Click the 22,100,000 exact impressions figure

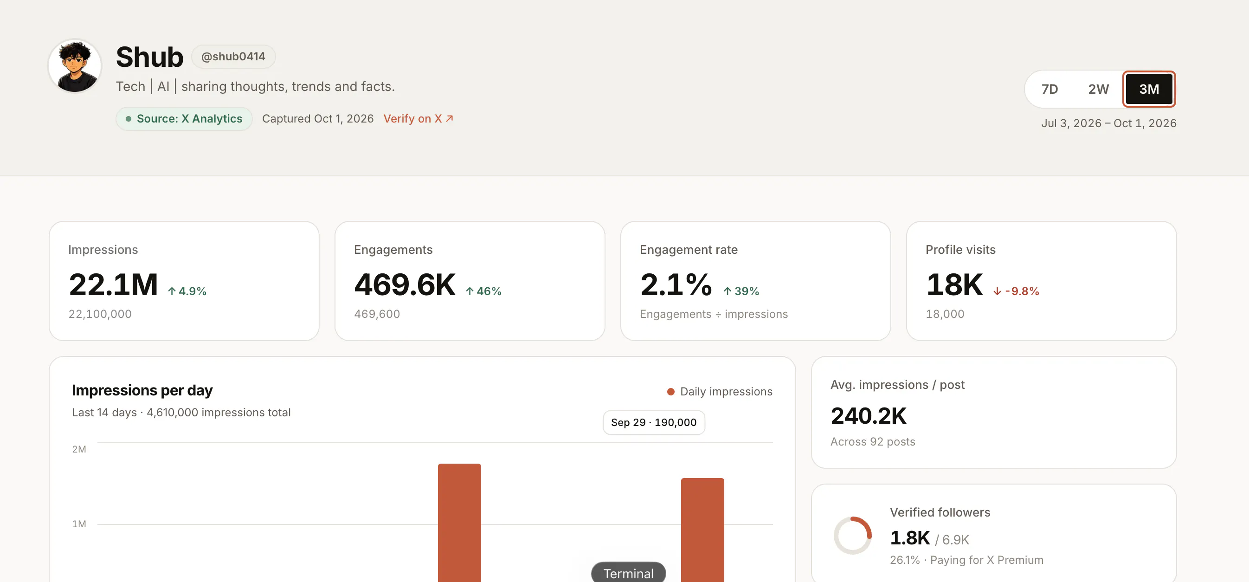(100, 314)
